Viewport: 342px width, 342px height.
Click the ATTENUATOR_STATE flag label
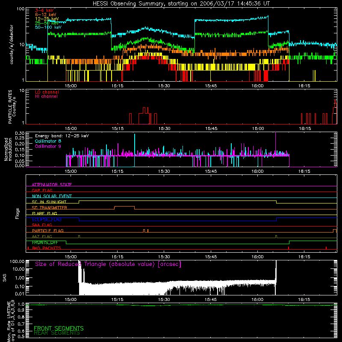52,185
